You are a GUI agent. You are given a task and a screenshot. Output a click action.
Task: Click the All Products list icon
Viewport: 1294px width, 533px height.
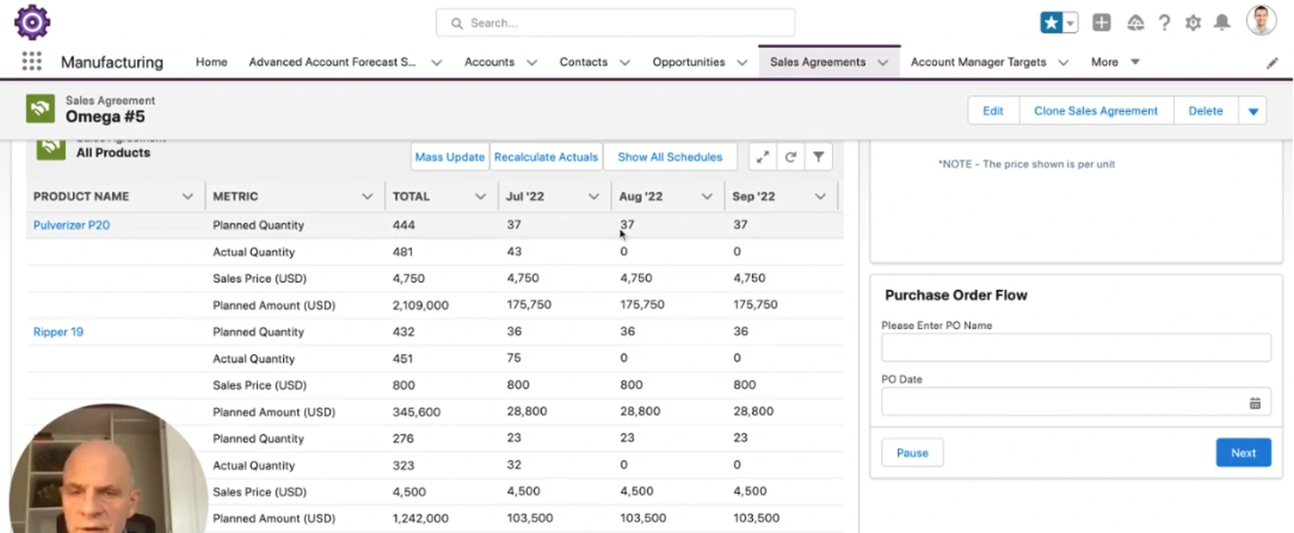(51, 147)
